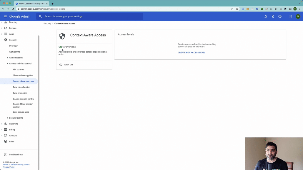Collapse Access and data control arrow

pos(8,63)
